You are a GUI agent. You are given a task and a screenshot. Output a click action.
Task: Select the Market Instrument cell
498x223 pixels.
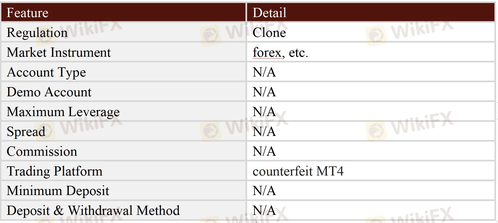point(123,52)
